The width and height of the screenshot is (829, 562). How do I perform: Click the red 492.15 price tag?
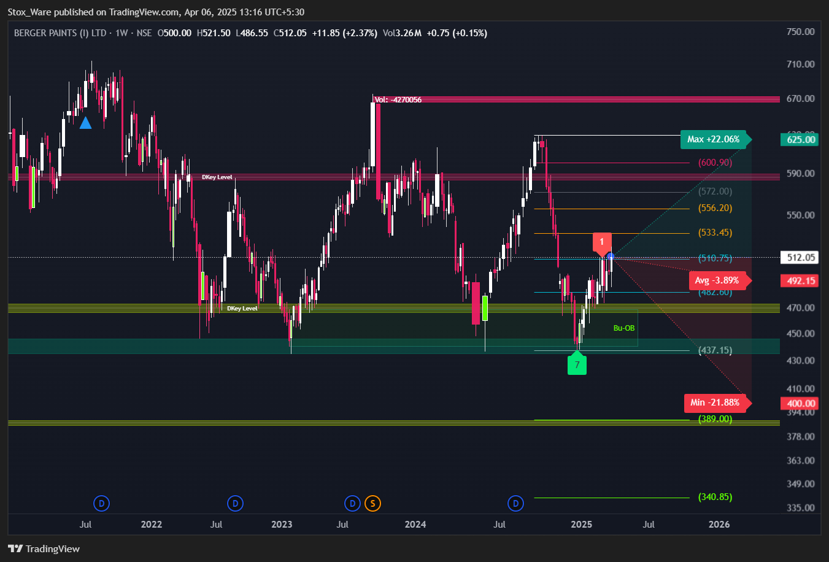pos(801,280)
